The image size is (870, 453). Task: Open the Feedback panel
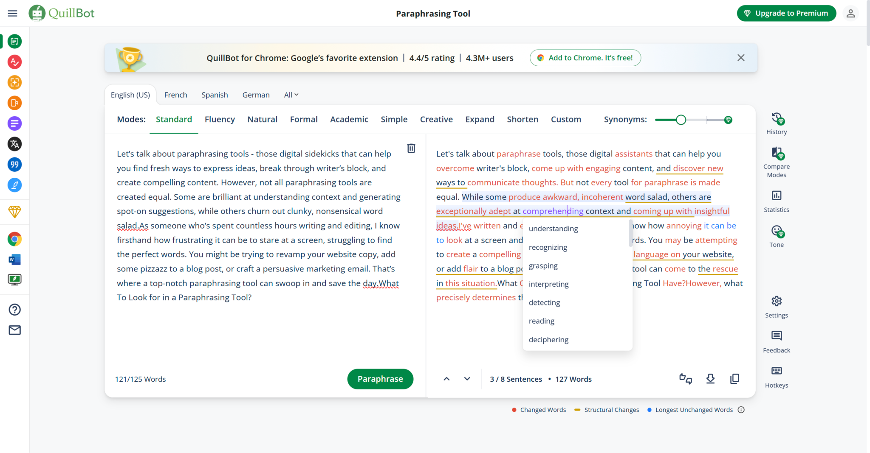pyautogui.click(x=777, y=342)
